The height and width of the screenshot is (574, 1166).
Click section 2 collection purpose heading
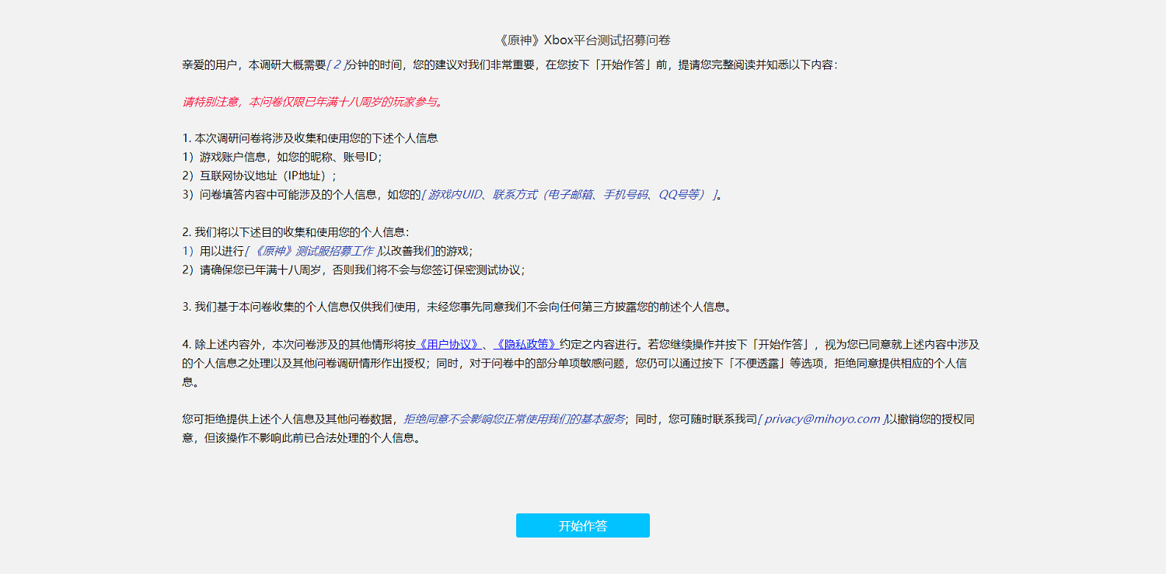coord(302,233)
